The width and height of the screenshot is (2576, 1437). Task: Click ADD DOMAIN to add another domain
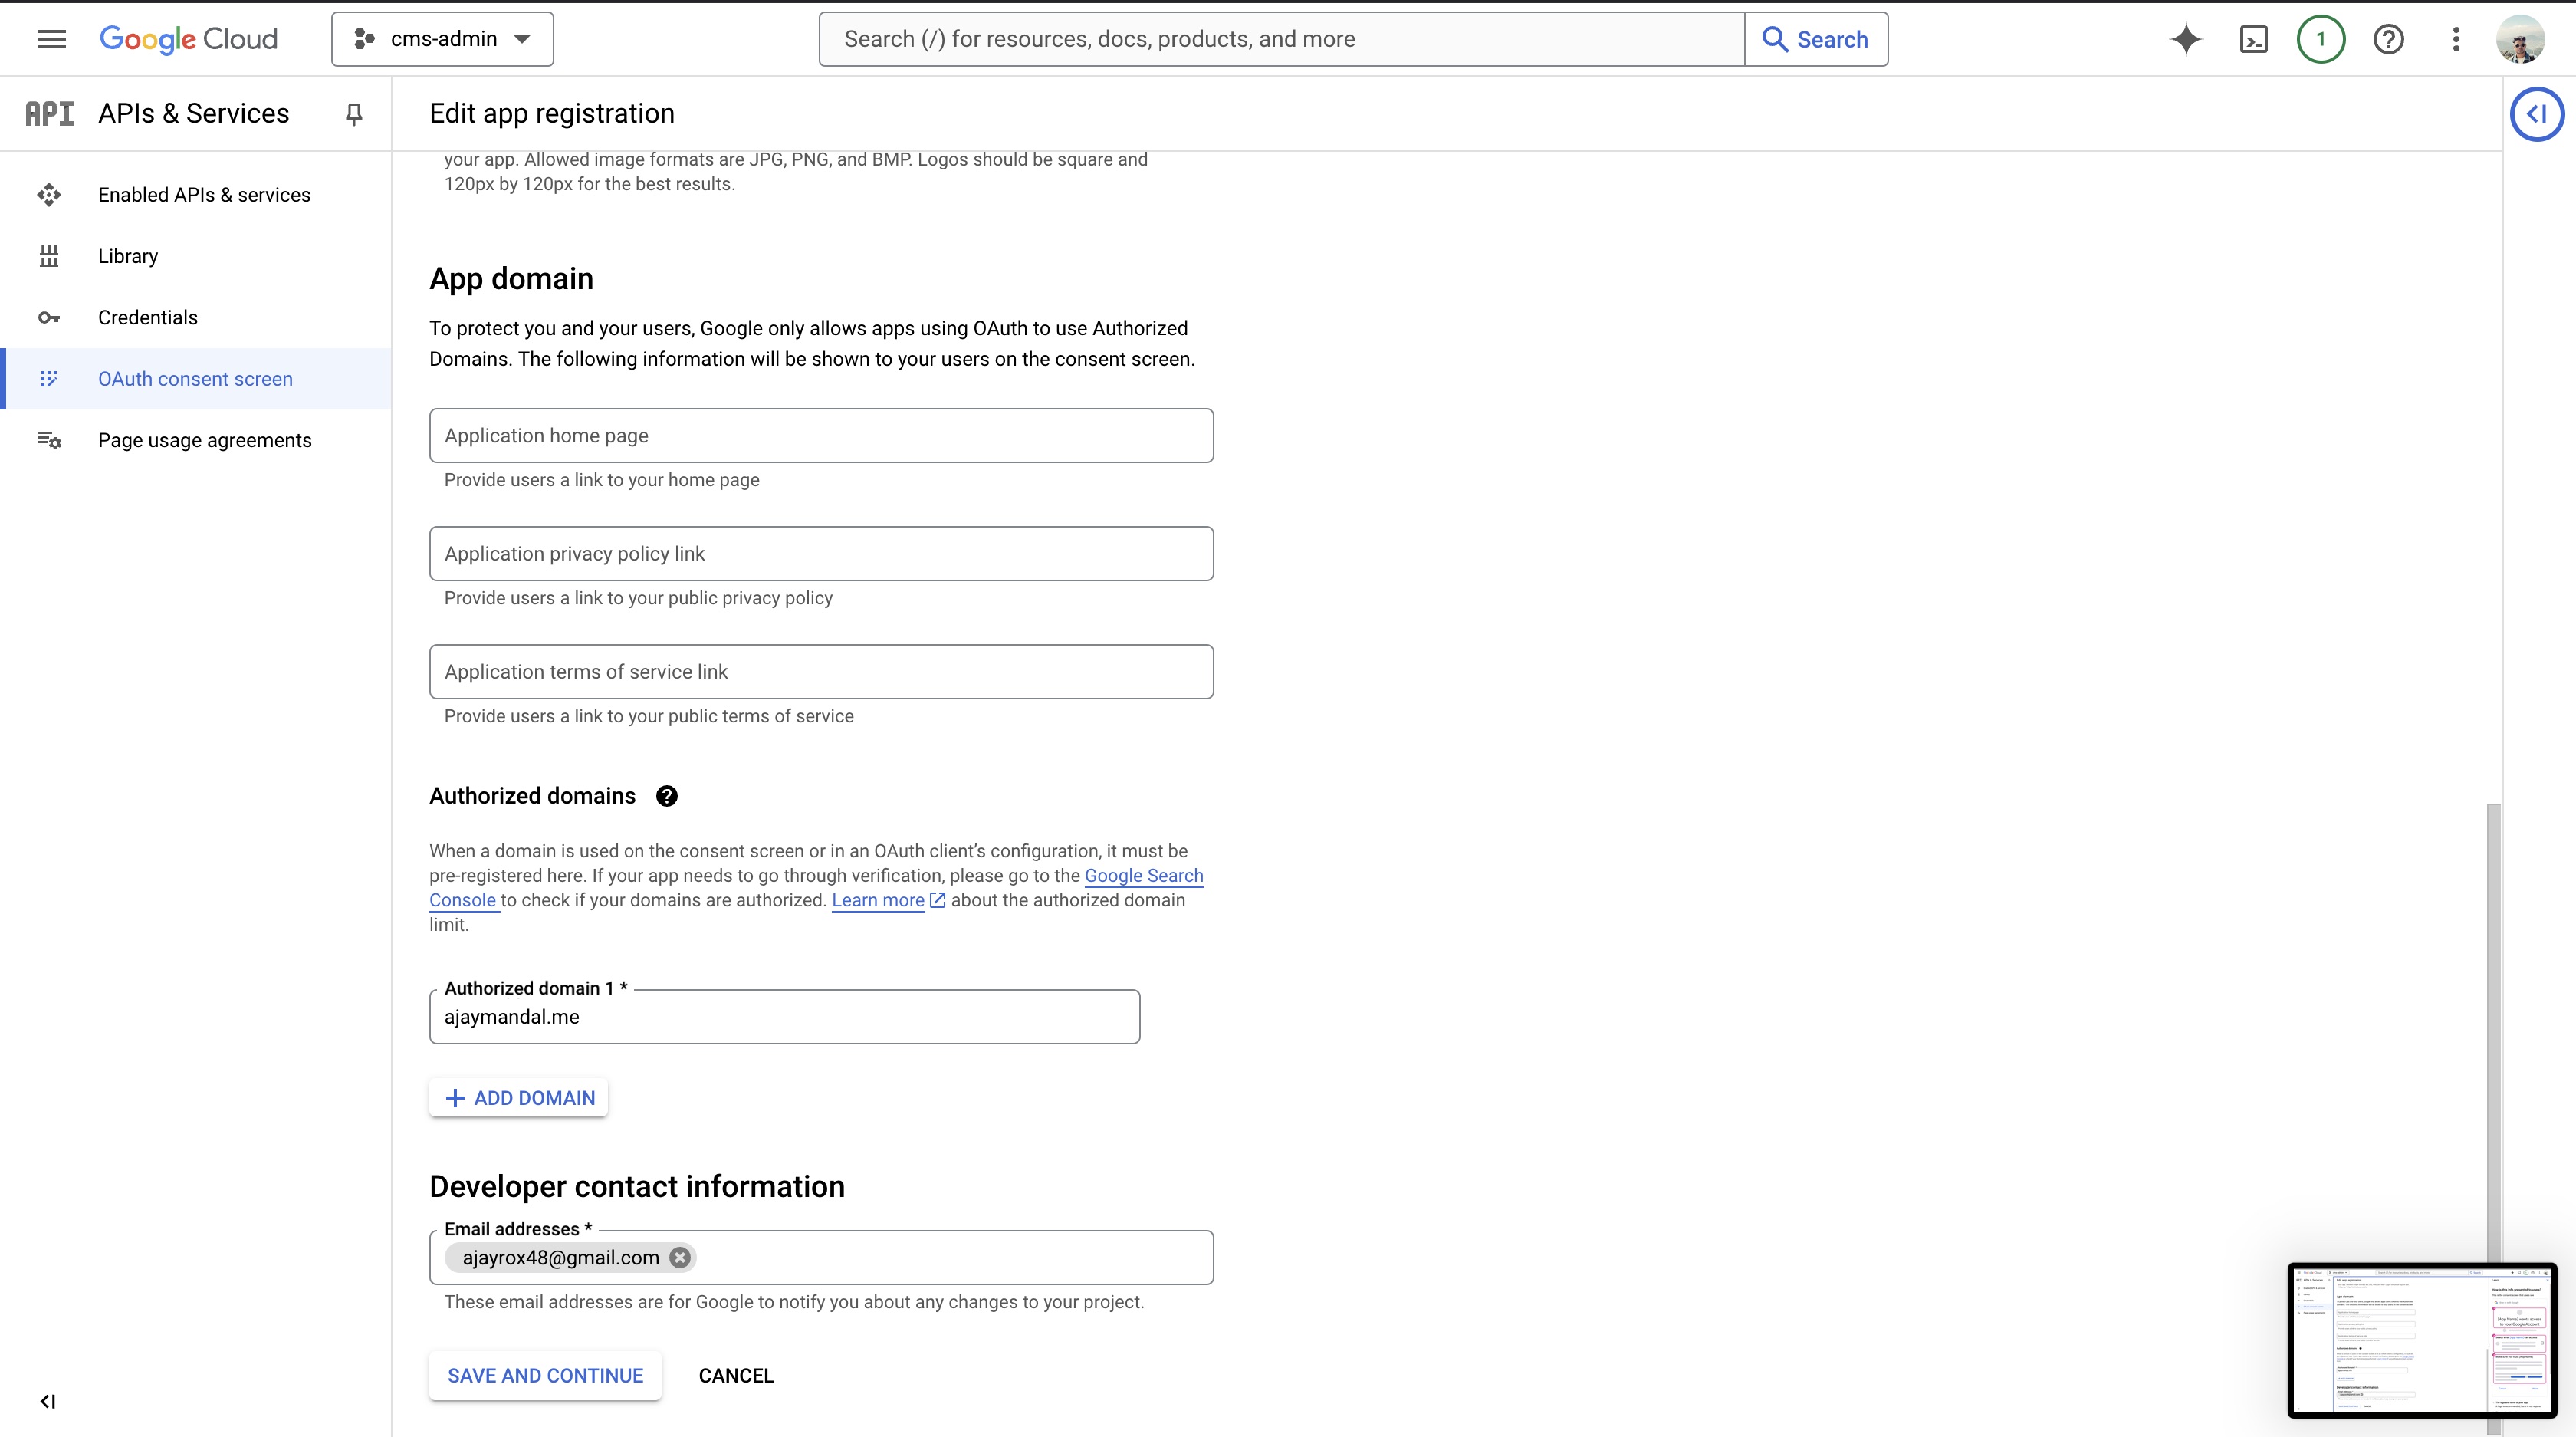(x=518, y=1097)
